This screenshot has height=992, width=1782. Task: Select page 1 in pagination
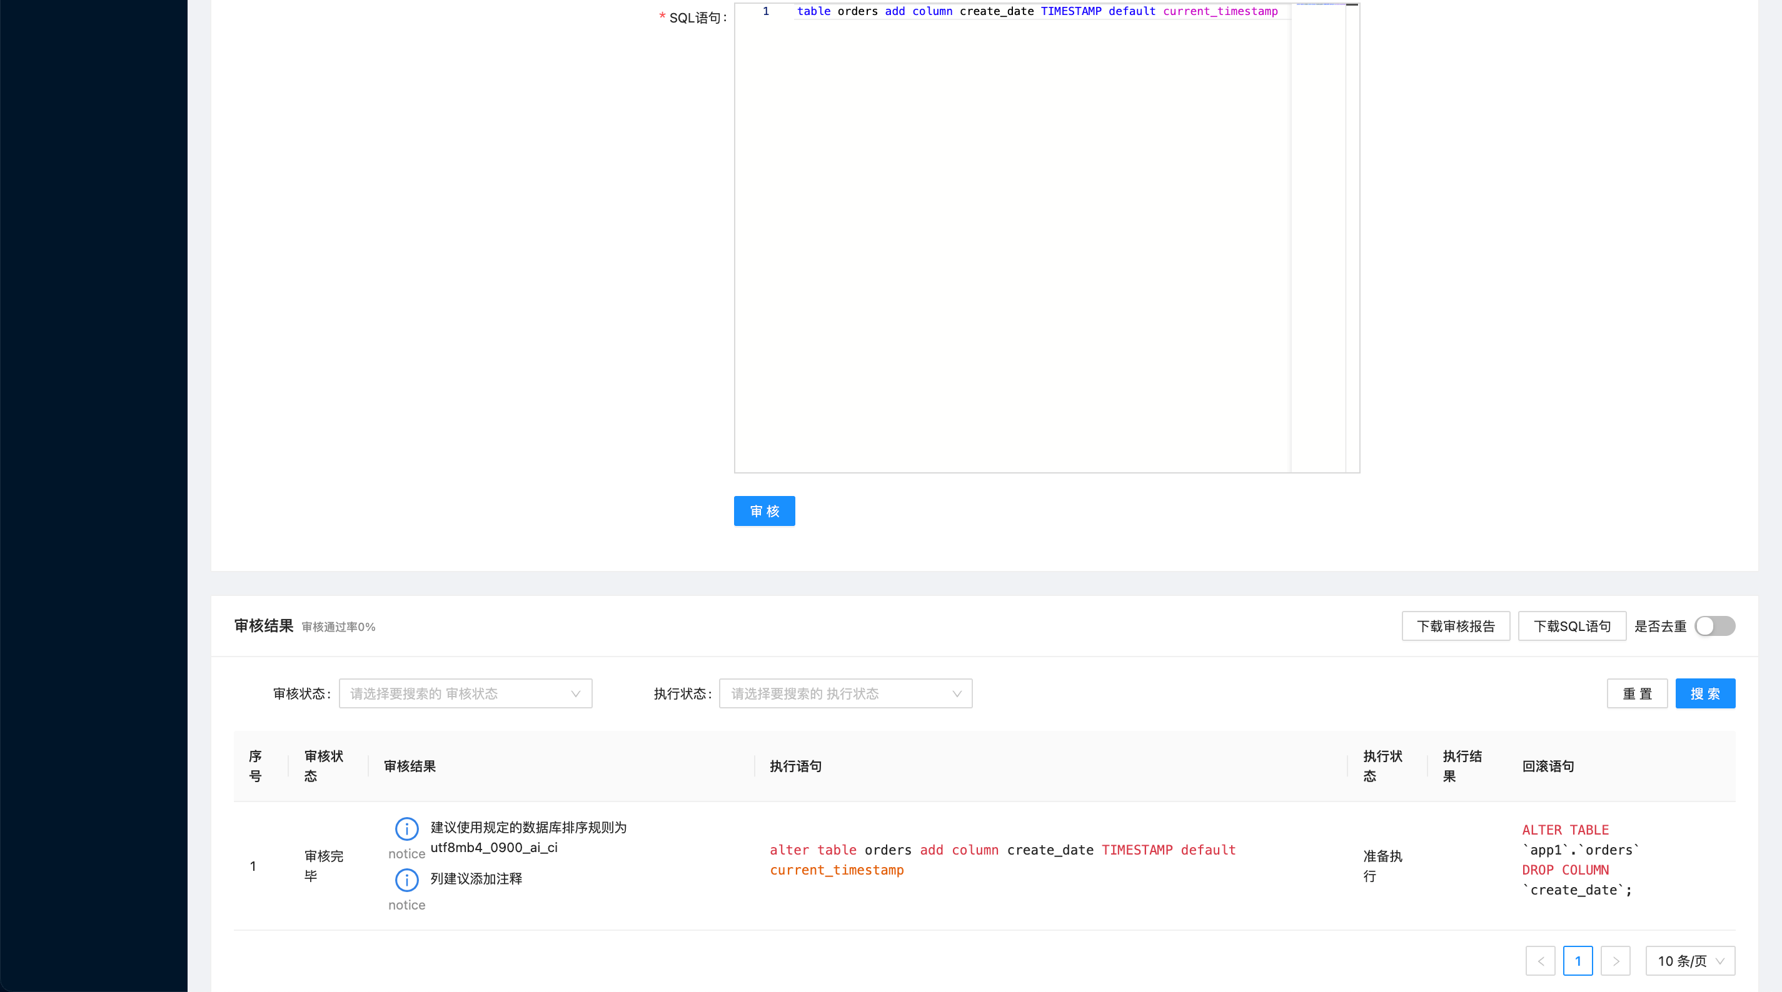(x=1578, y=961)
